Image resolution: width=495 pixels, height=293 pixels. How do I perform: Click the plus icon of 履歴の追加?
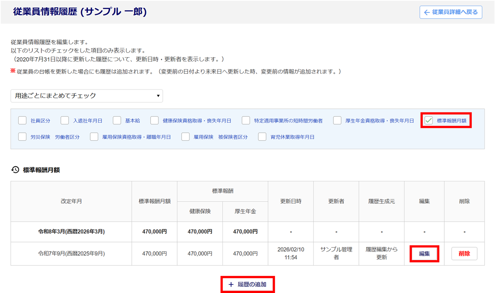coord(231,284)
